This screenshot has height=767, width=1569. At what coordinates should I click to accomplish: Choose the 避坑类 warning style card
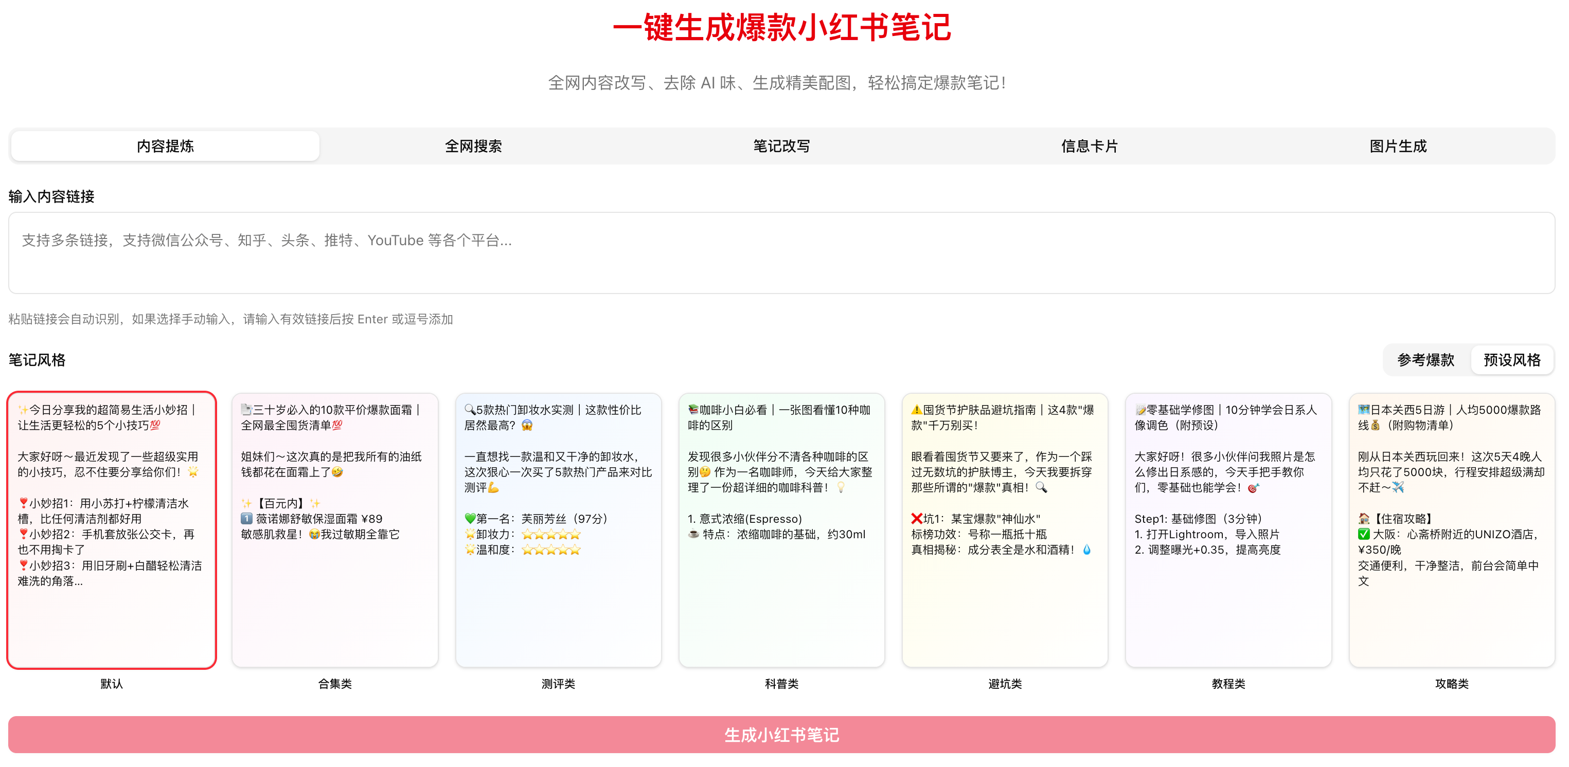point(1005,529)
